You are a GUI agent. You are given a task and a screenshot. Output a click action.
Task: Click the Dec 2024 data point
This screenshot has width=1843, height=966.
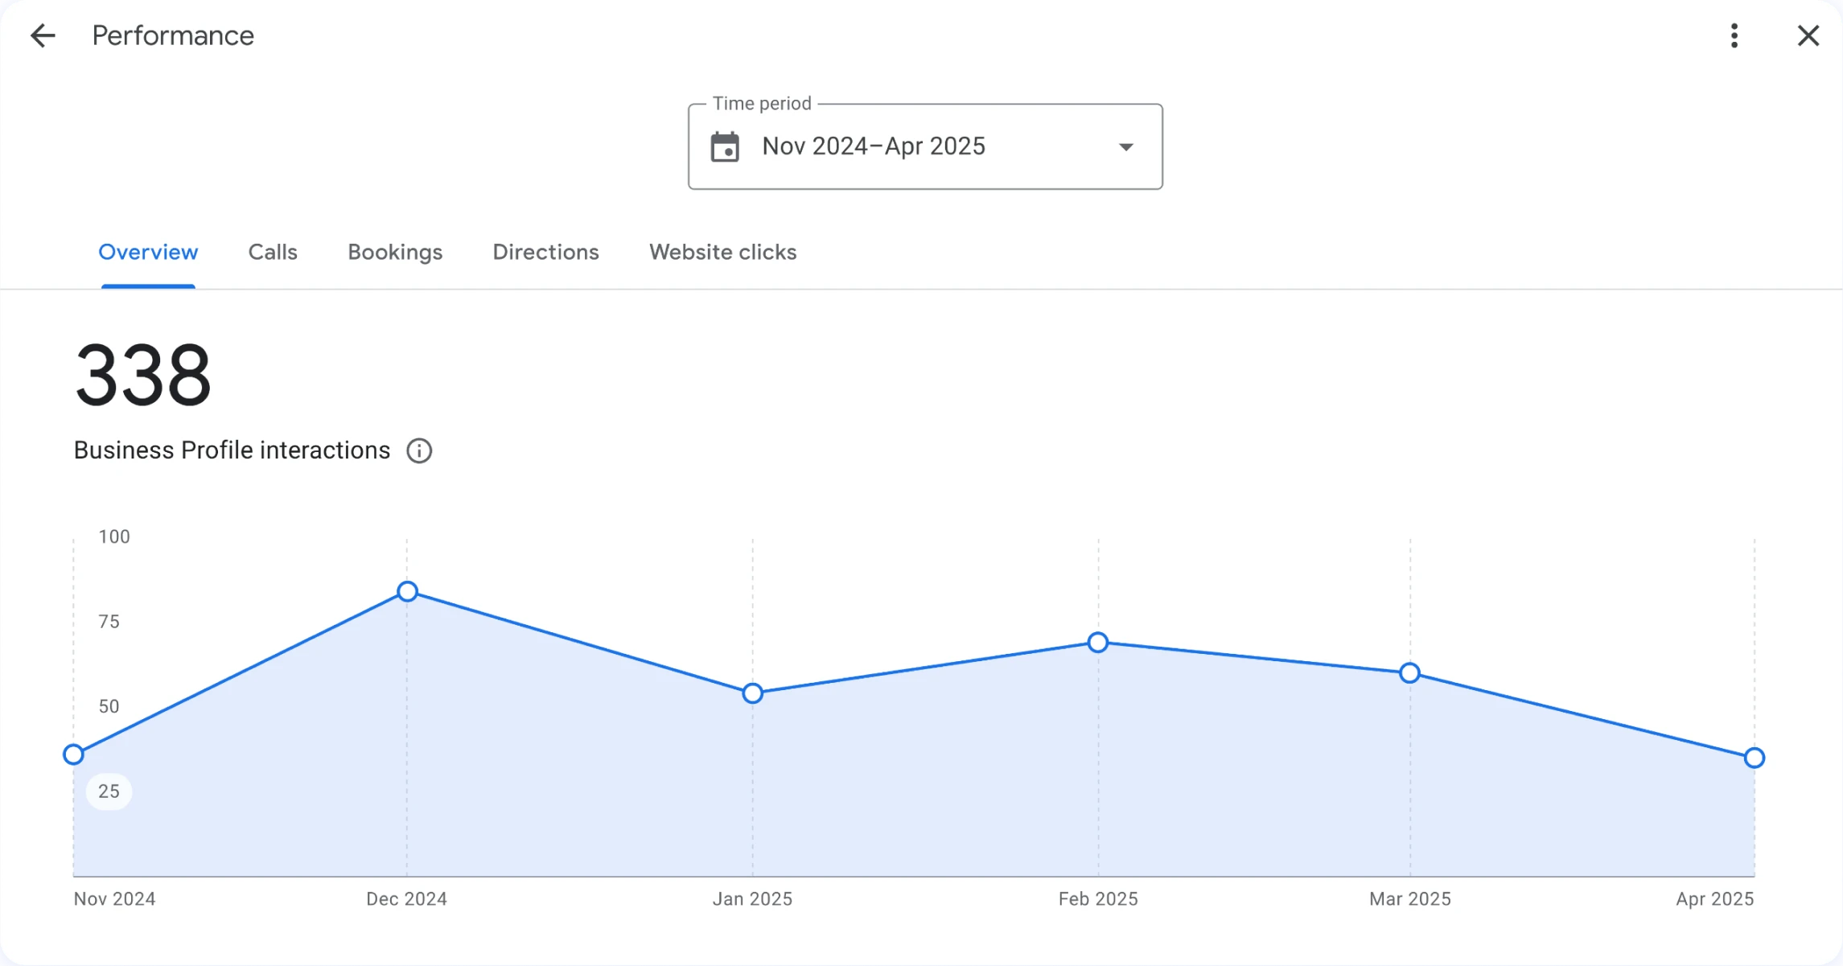coord(408,592)
